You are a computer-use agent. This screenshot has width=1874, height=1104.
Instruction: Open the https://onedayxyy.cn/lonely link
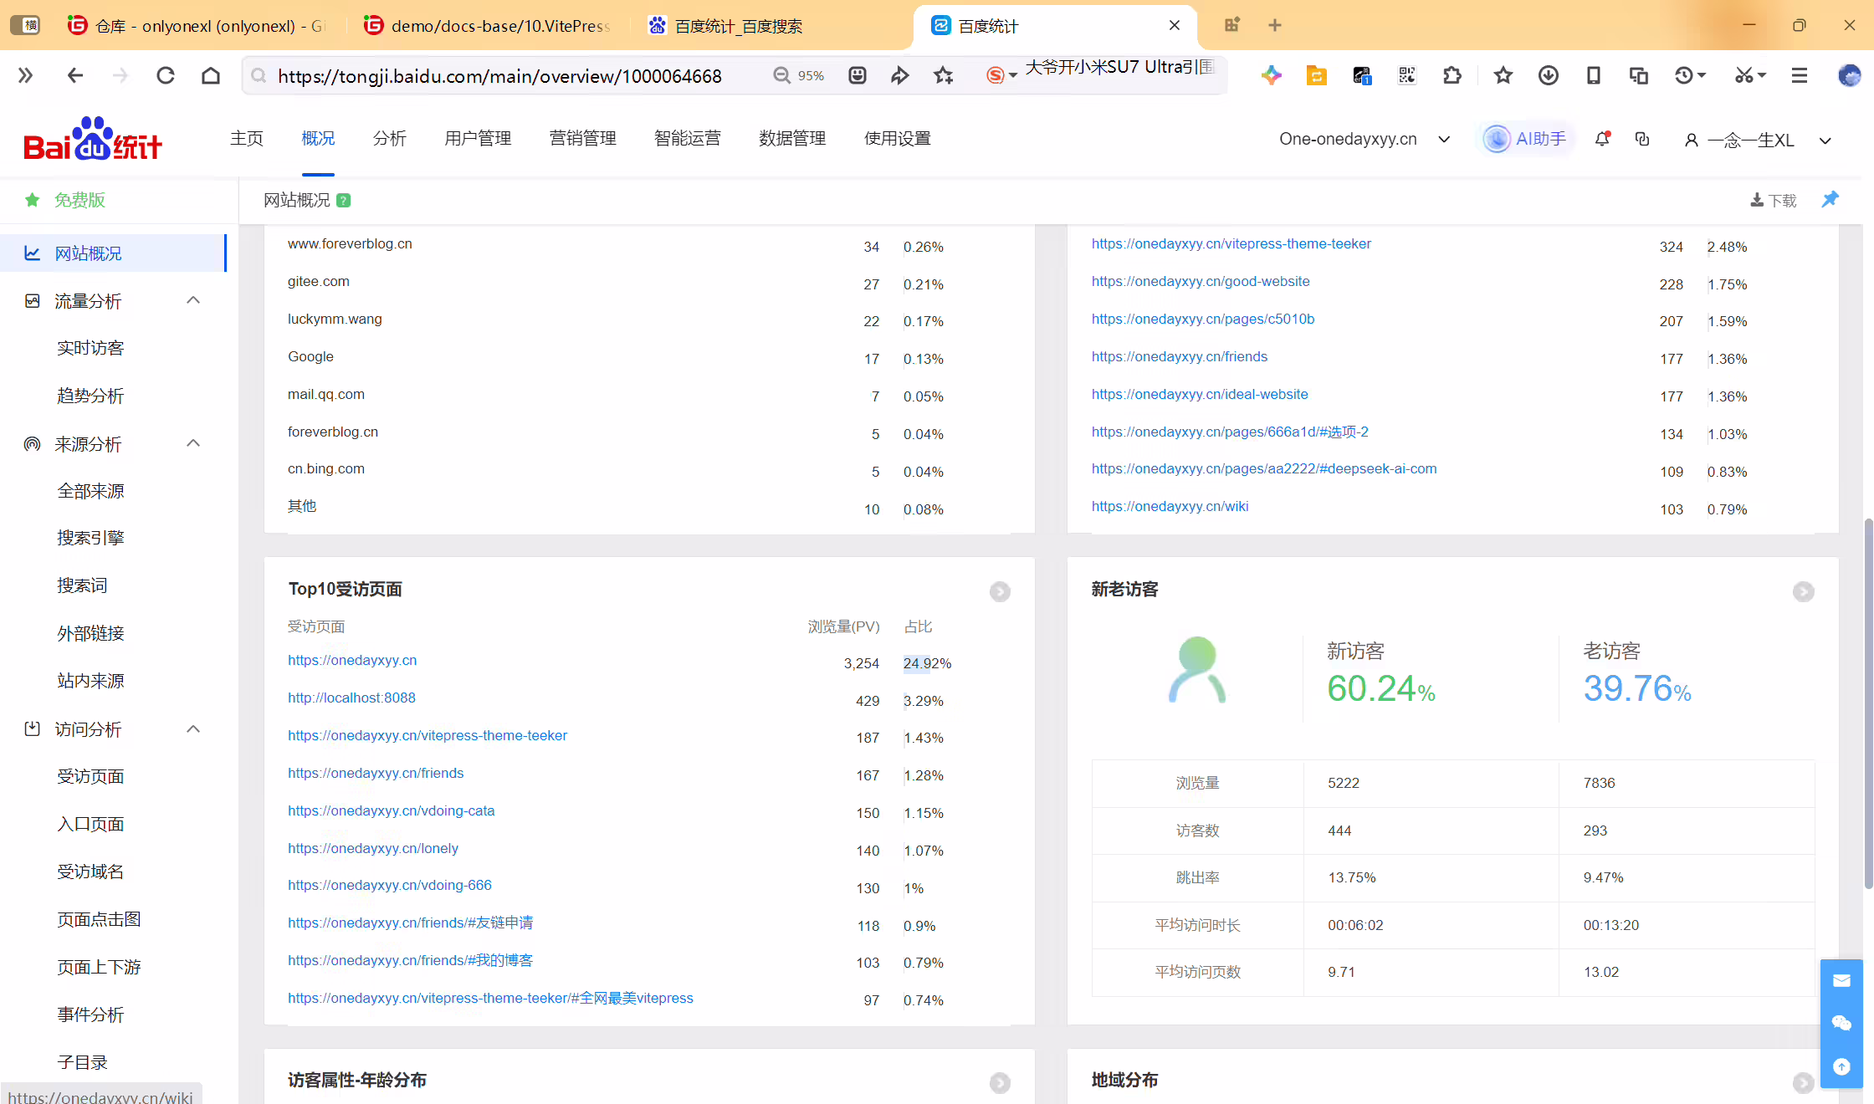point(373,848)
